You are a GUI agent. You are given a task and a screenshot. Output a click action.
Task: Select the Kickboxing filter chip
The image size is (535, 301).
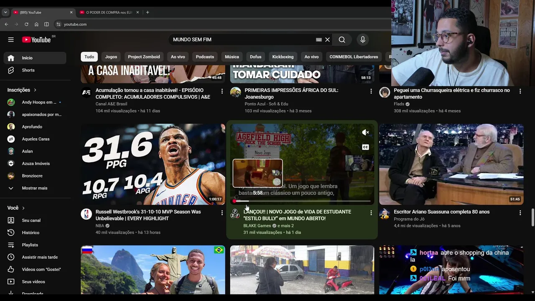coord(283,57)
